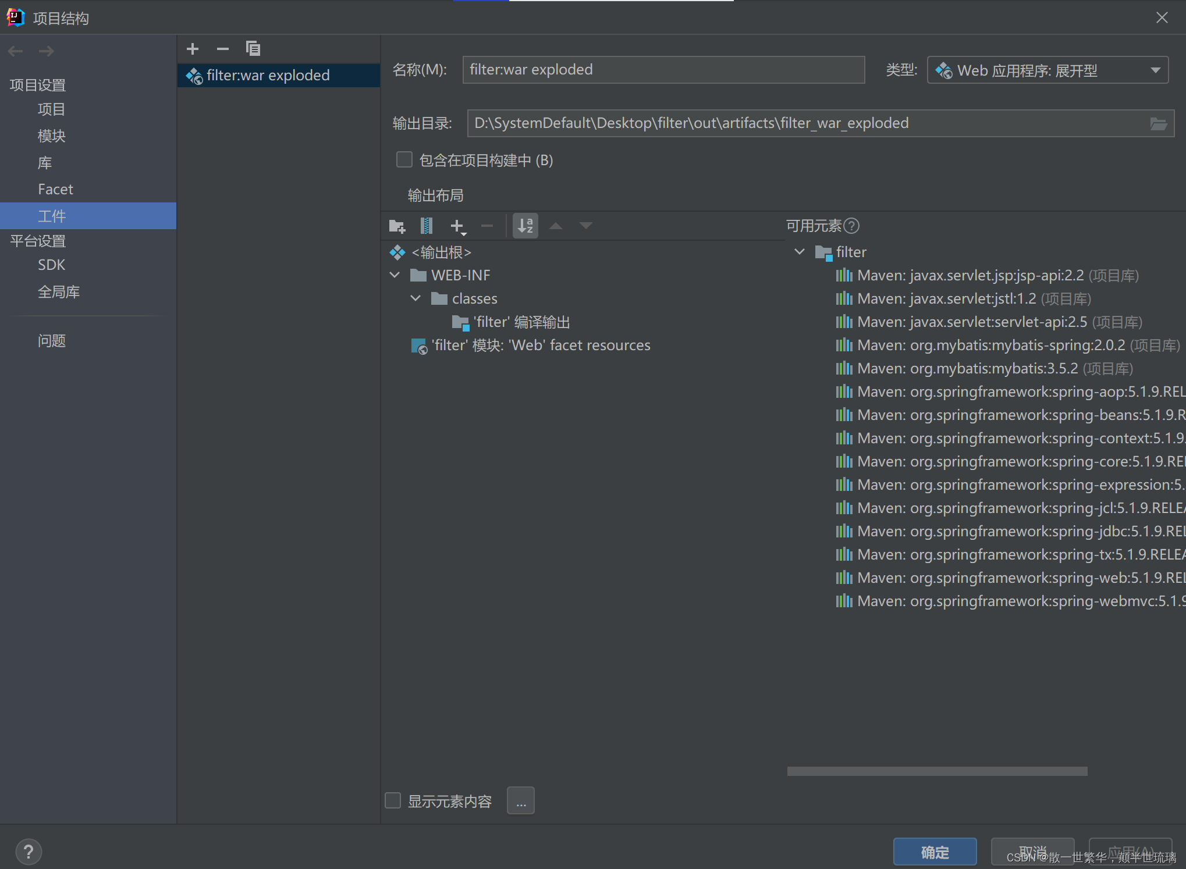Click the available elements horizontal scrollbar

(x=937, y=771)
